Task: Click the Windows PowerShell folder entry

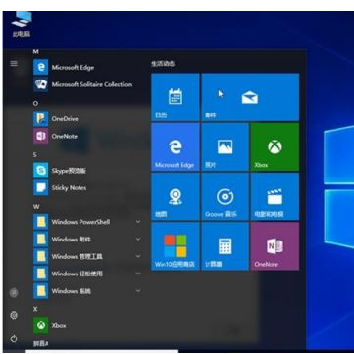Action: 87,222
